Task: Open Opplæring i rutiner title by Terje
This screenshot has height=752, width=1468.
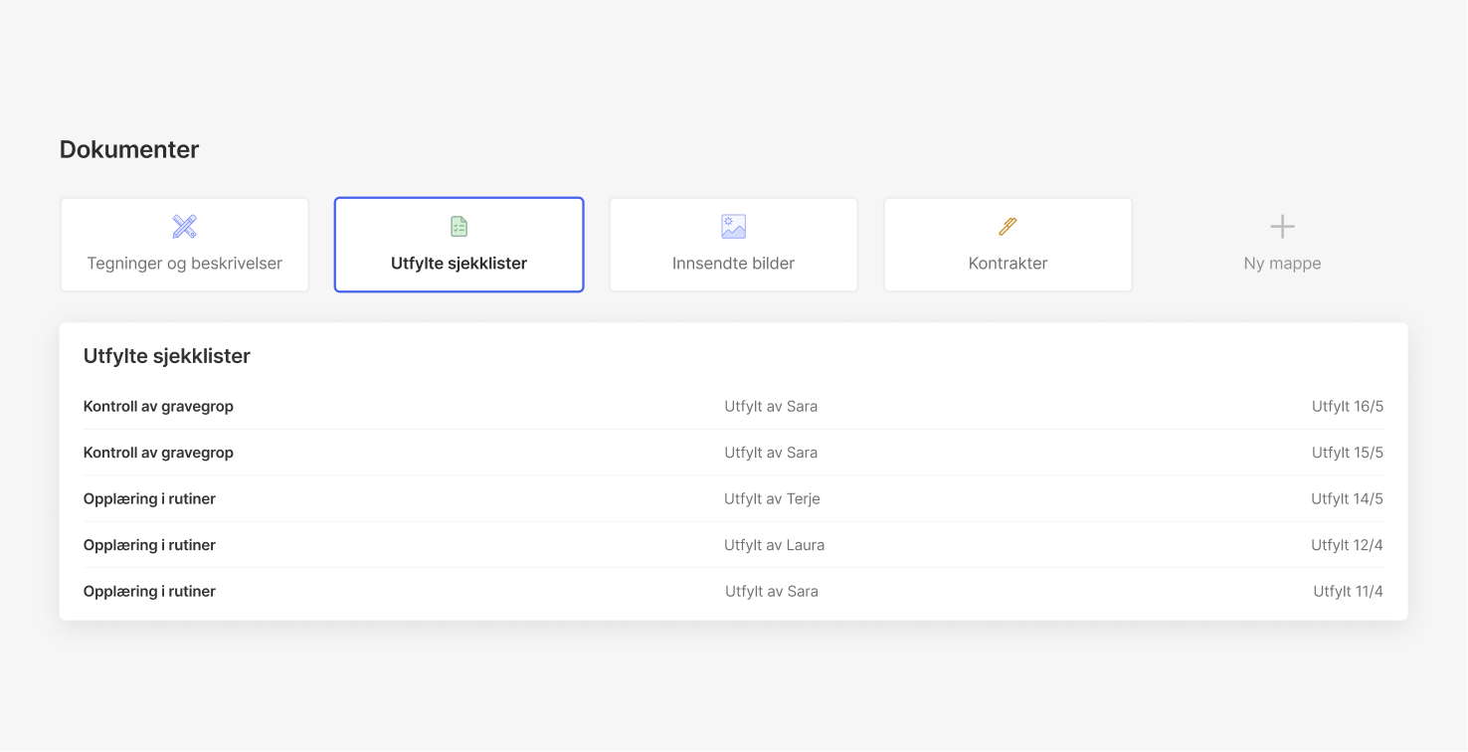Action: [x=149, y=498]
